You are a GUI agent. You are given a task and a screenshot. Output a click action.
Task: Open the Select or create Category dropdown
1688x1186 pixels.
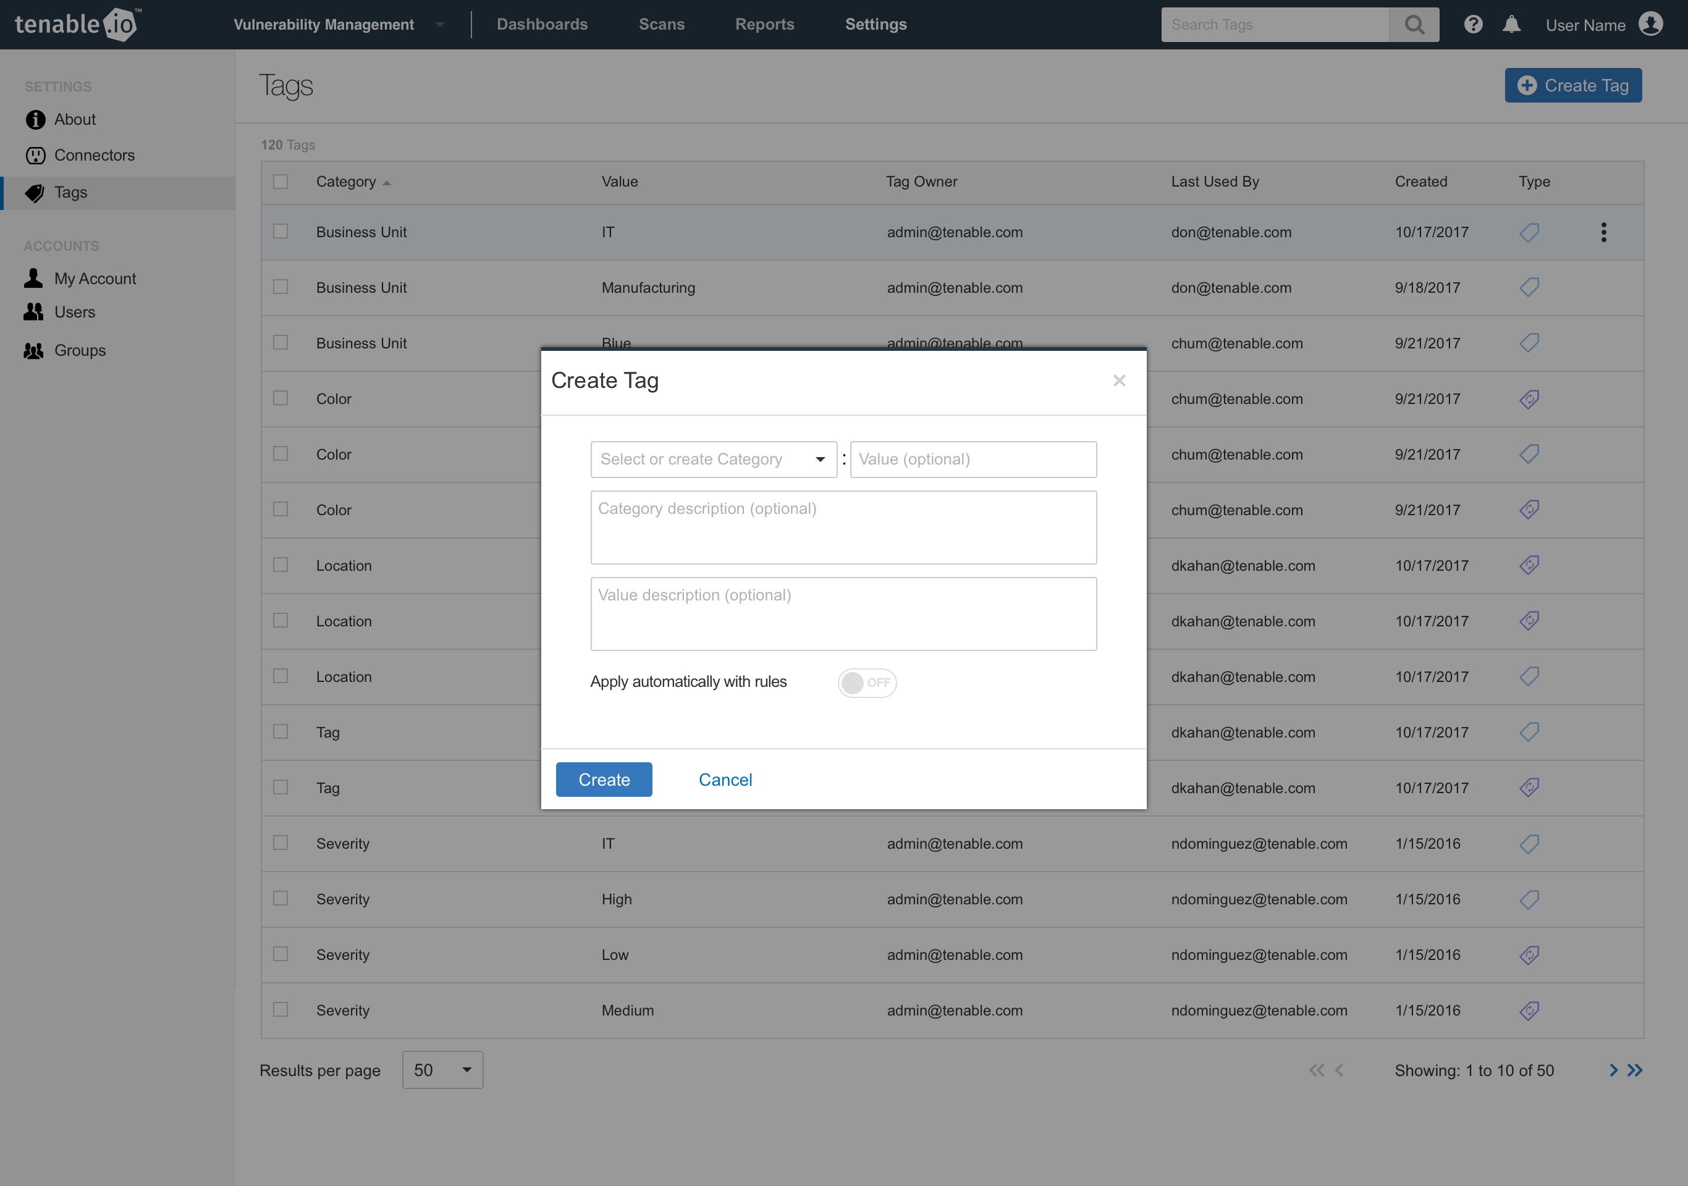pyautogui.click(x=713, y=459)
